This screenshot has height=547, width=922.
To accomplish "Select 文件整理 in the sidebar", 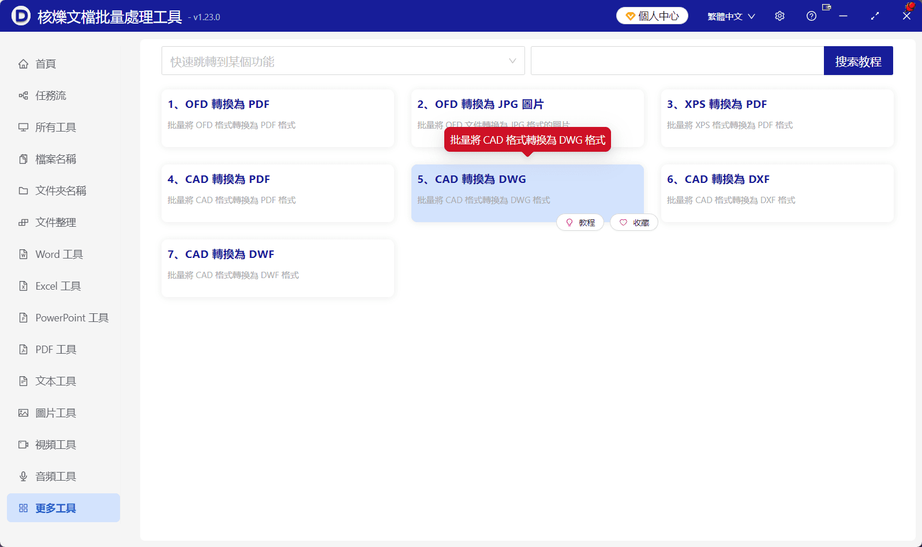I will [63, 222].
